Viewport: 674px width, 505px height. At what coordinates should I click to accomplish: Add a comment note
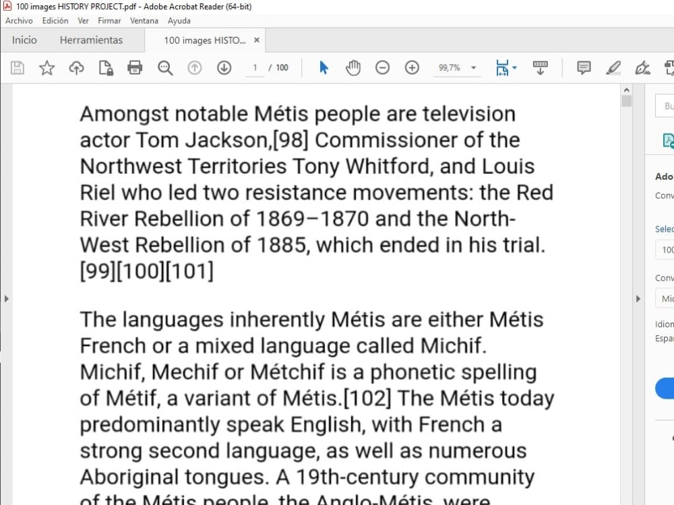[584, 68]
